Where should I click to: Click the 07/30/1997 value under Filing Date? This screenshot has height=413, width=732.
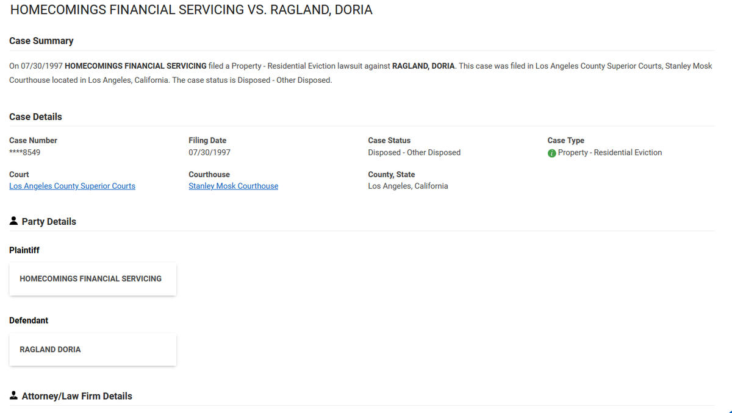[209, 153]
